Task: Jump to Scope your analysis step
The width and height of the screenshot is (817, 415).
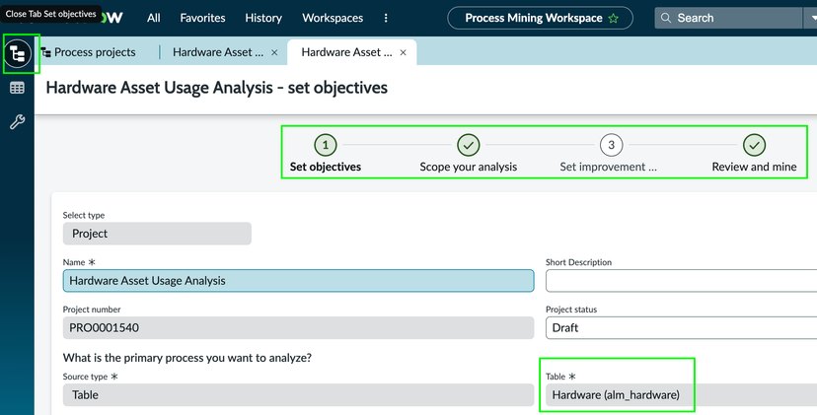Action: [469, 146]
